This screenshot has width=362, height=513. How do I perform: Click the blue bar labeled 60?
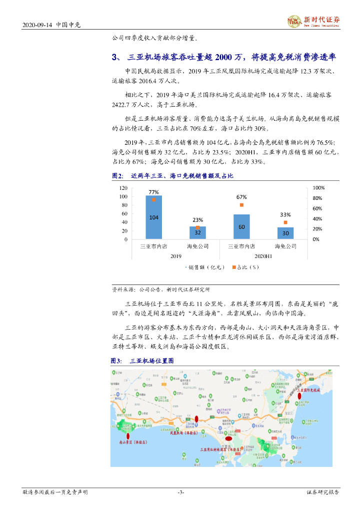[241, 227]
